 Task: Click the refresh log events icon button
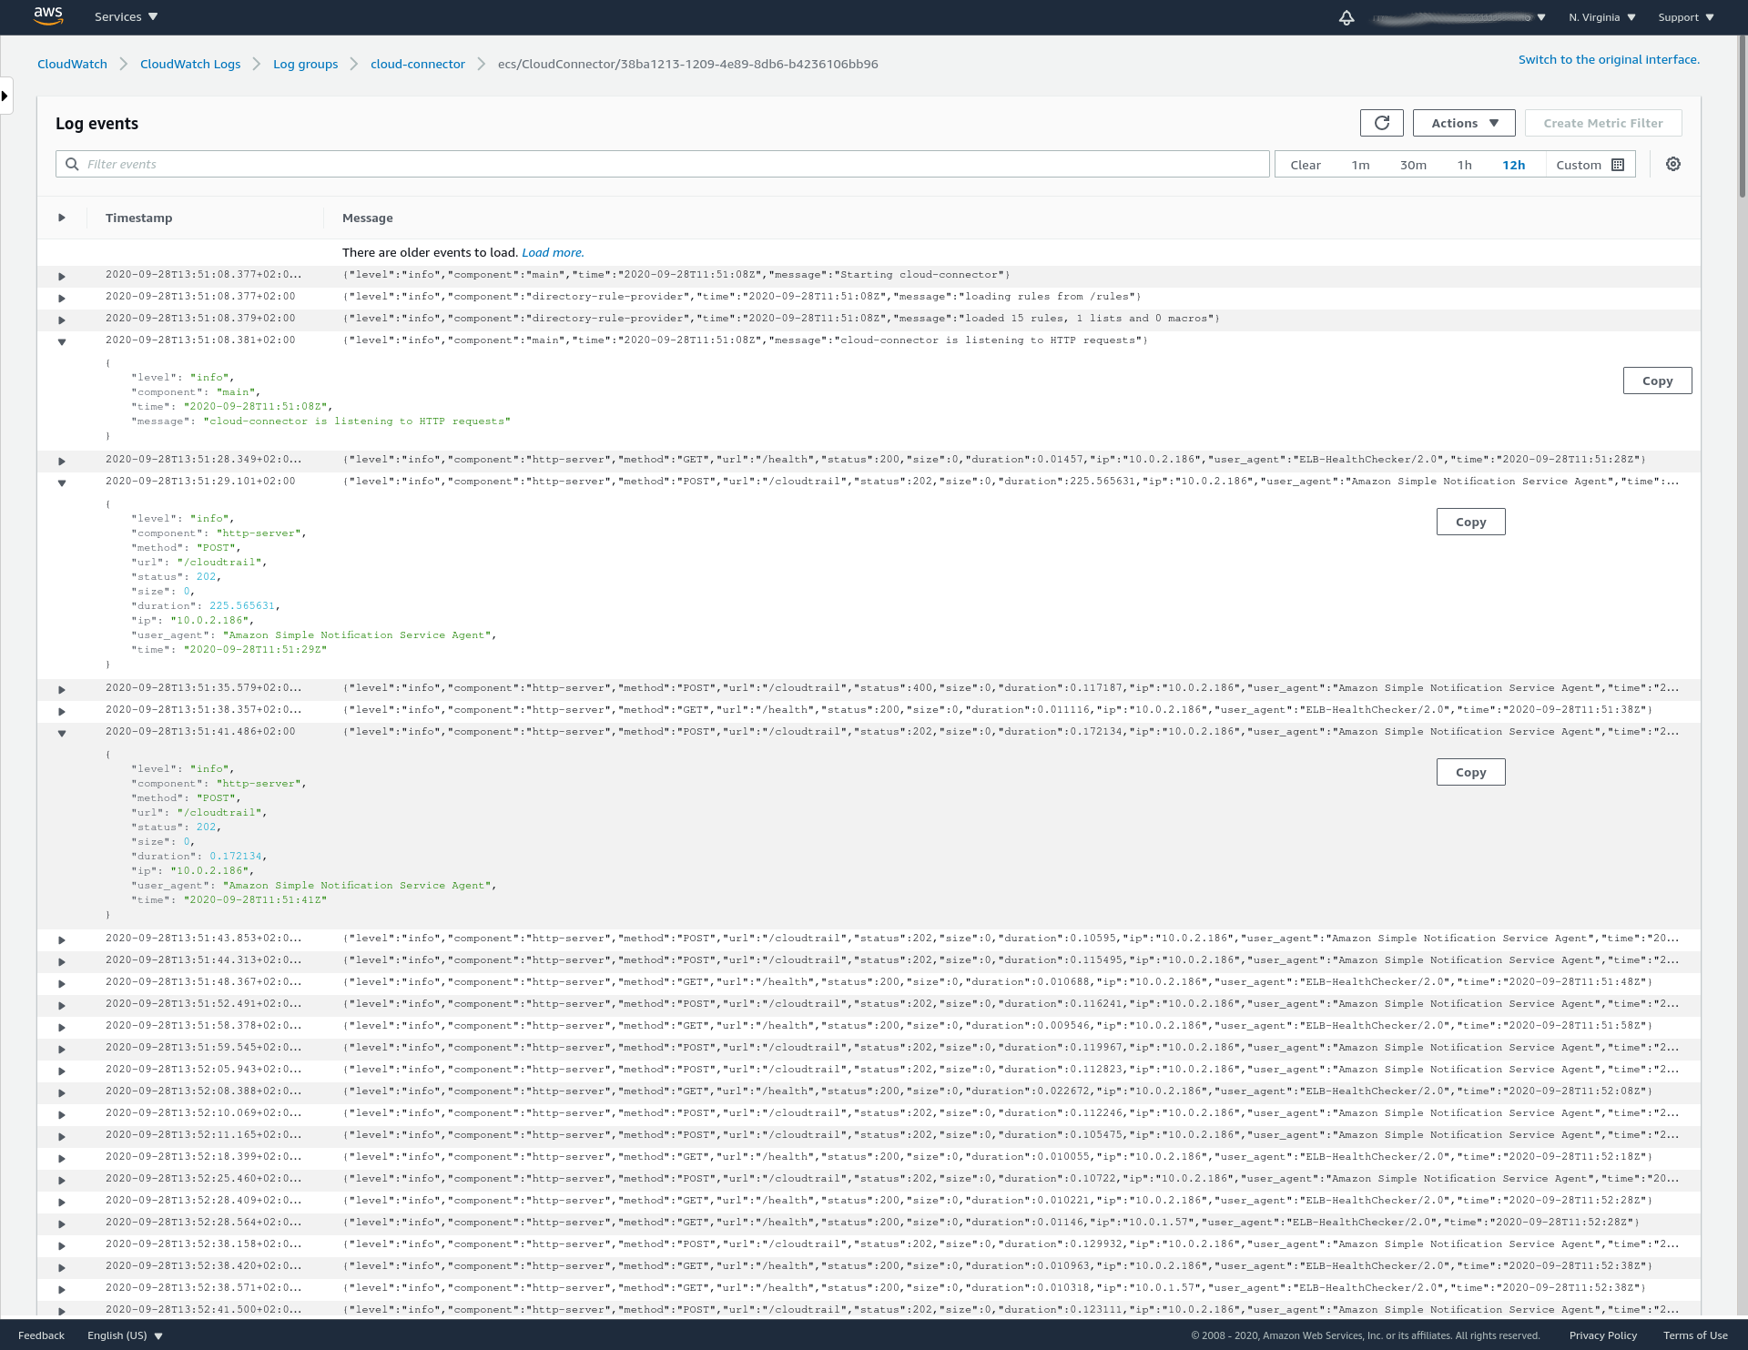click(1381, 123)
